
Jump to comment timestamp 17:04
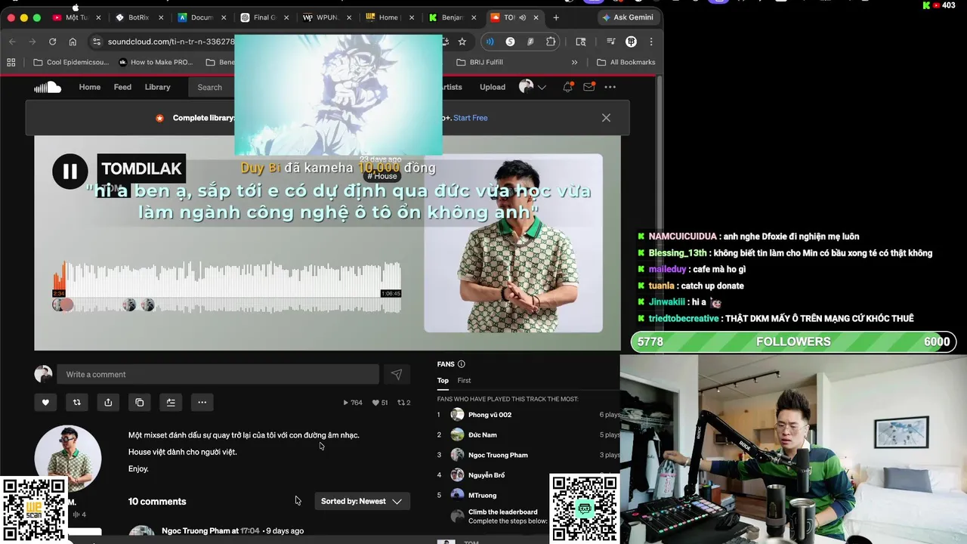pyautogui.click(x=250, y=531)
